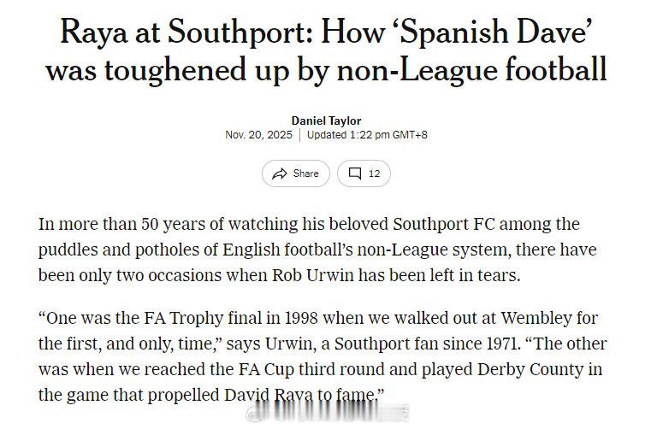Viewport: 657px width, 429px height.
Task: Click 'Derby County' in the second paragraph
Action: 537,369
